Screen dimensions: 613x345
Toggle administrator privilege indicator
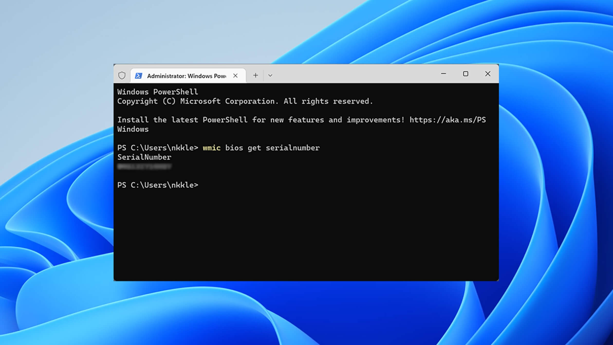pos(122,75)
